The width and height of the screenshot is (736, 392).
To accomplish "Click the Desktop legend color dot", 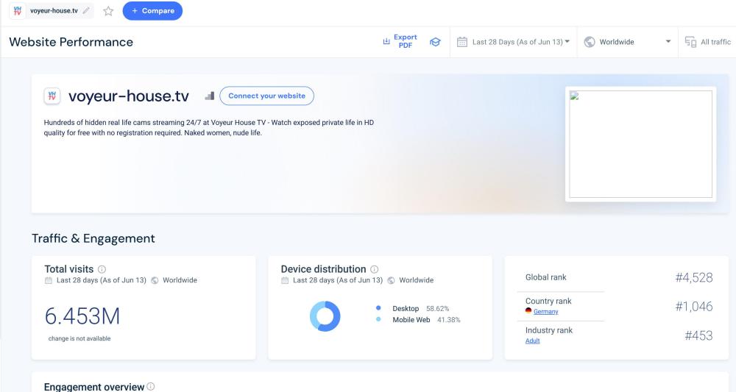I will (x=378, y=308).
